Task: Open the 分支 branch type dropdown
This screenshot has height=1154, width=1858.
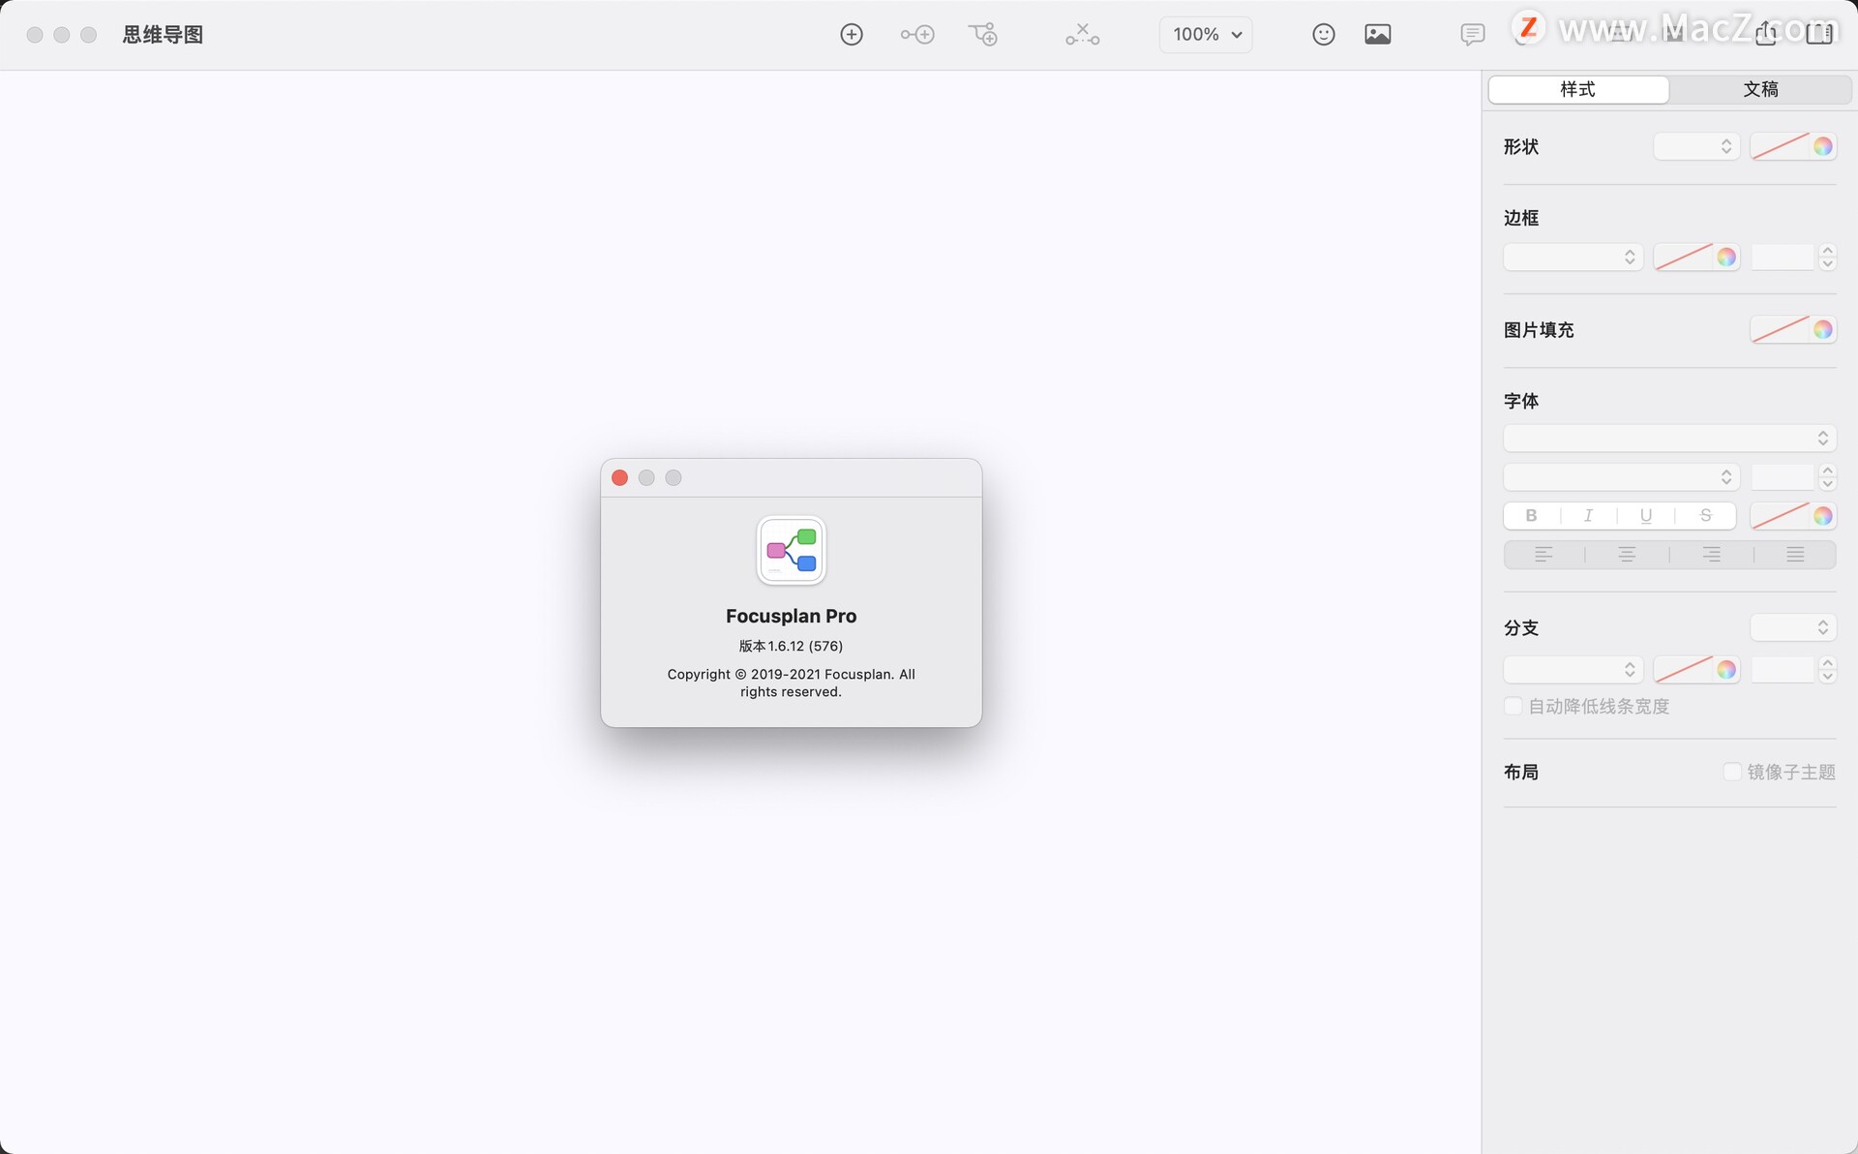Action: click(1793, 627)
